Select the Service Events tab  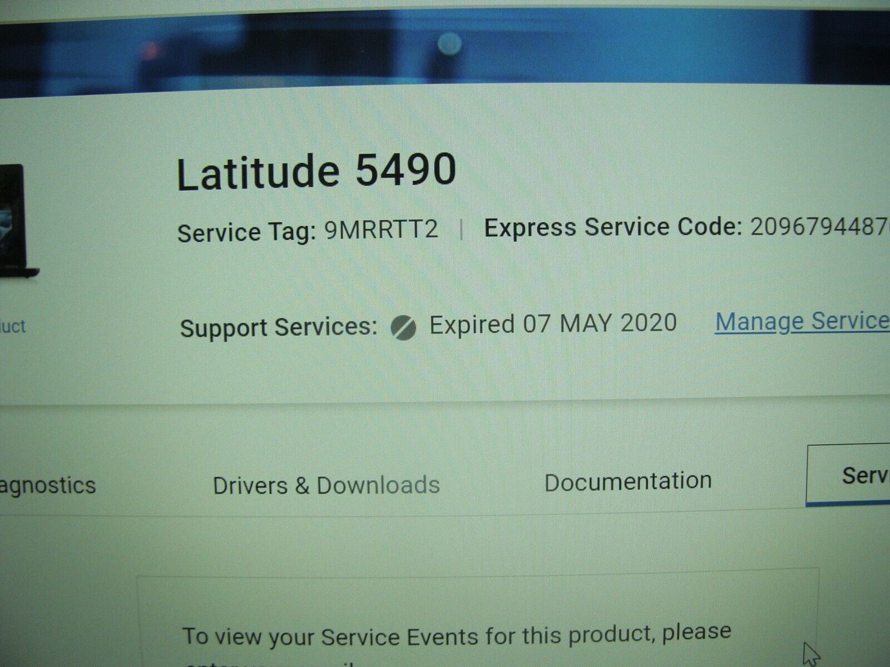coord(848,475)
